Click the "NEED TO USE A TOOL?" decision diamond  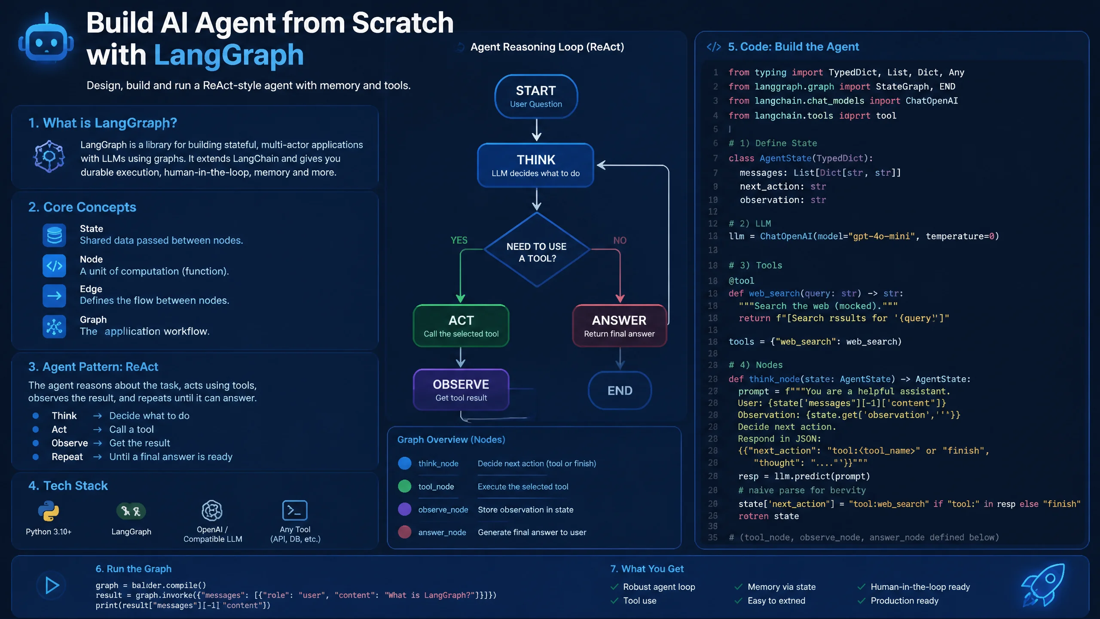(x=537, y=250)
